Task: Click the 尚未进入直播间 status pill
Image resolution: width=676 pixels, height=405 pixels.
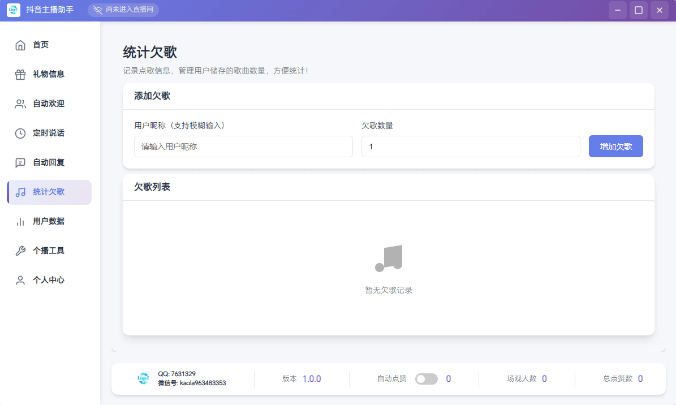Action: point(123,10)
